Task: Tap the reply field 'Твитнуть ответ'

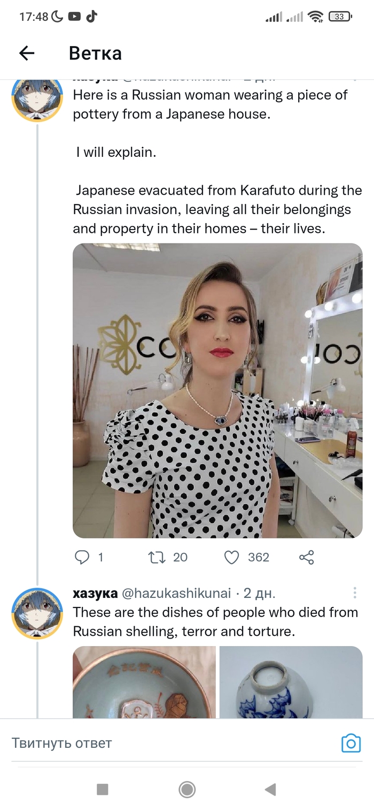Action: click(x=160, y=743)
